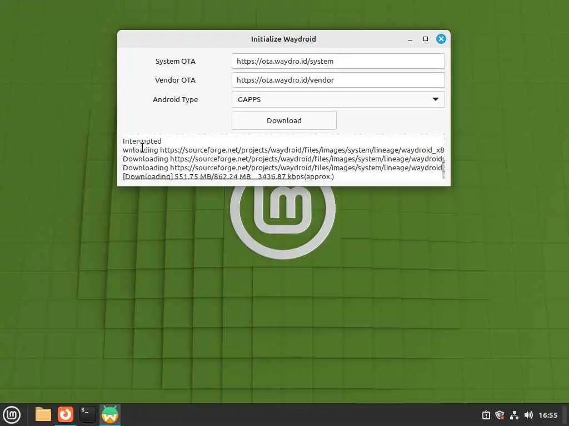569x426 pixels.
Task: Click the "System OTA" label
Action: [175, 61]
